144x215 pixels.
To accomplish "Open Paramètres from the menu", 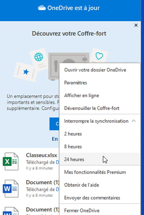I will [x=100, y=83].
